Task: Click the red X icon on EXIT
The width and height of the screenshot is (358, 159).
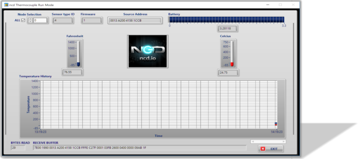Action: (x=263, y=149)
